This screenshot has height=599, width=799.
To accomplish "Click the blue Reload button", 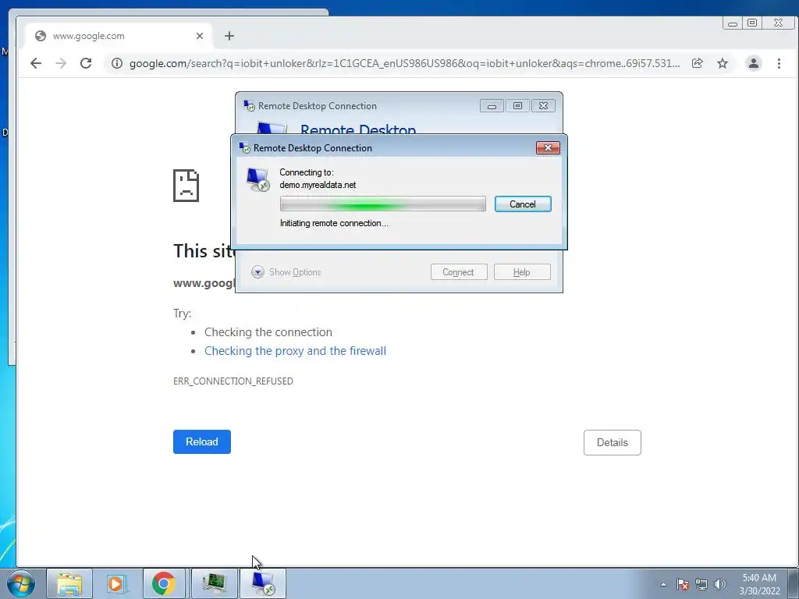I will click(202, 441).
